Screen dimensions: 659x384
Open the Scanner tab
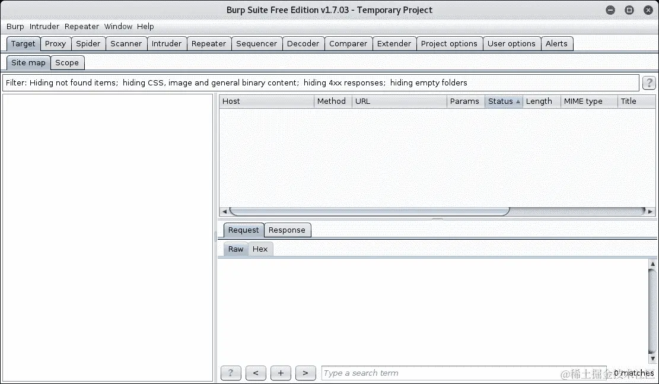click(x=126, y=44)
